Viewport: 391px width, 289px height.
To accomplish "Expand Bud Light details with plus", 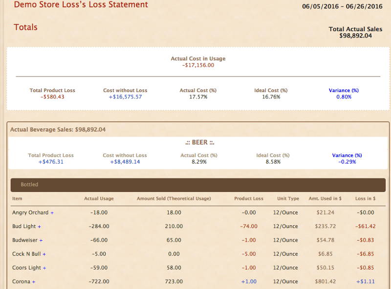I will coord(39,227).
